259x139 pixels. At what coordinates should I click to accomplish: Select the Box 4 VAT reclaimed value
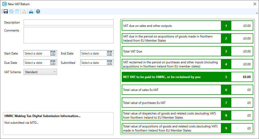coord(242,64)
